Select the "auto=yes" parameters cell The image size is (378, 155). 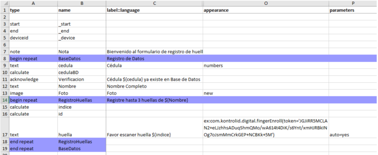[353, 135]
